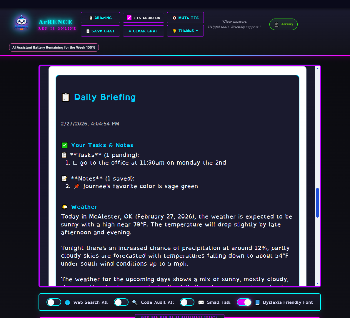Enable the Web Search All toggle
This screenshot has height=318, width=350.
click(x=54, y=302)
